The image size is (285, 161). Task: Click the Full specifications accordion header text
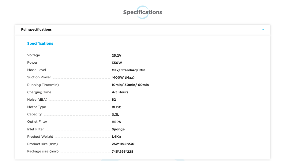(x=36, y=30)
